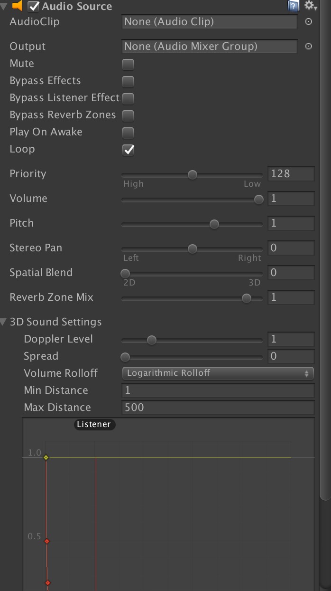Select the Min Distance input field
331x591 pixels.
pyautogui.click(x=218, y=390)
